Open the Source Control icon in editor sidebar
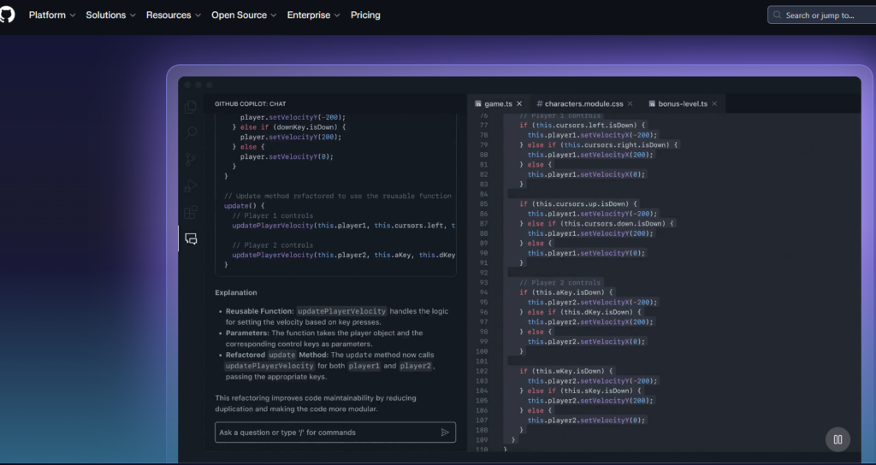The width and height of the screenshot is (876, 465). 191,160
